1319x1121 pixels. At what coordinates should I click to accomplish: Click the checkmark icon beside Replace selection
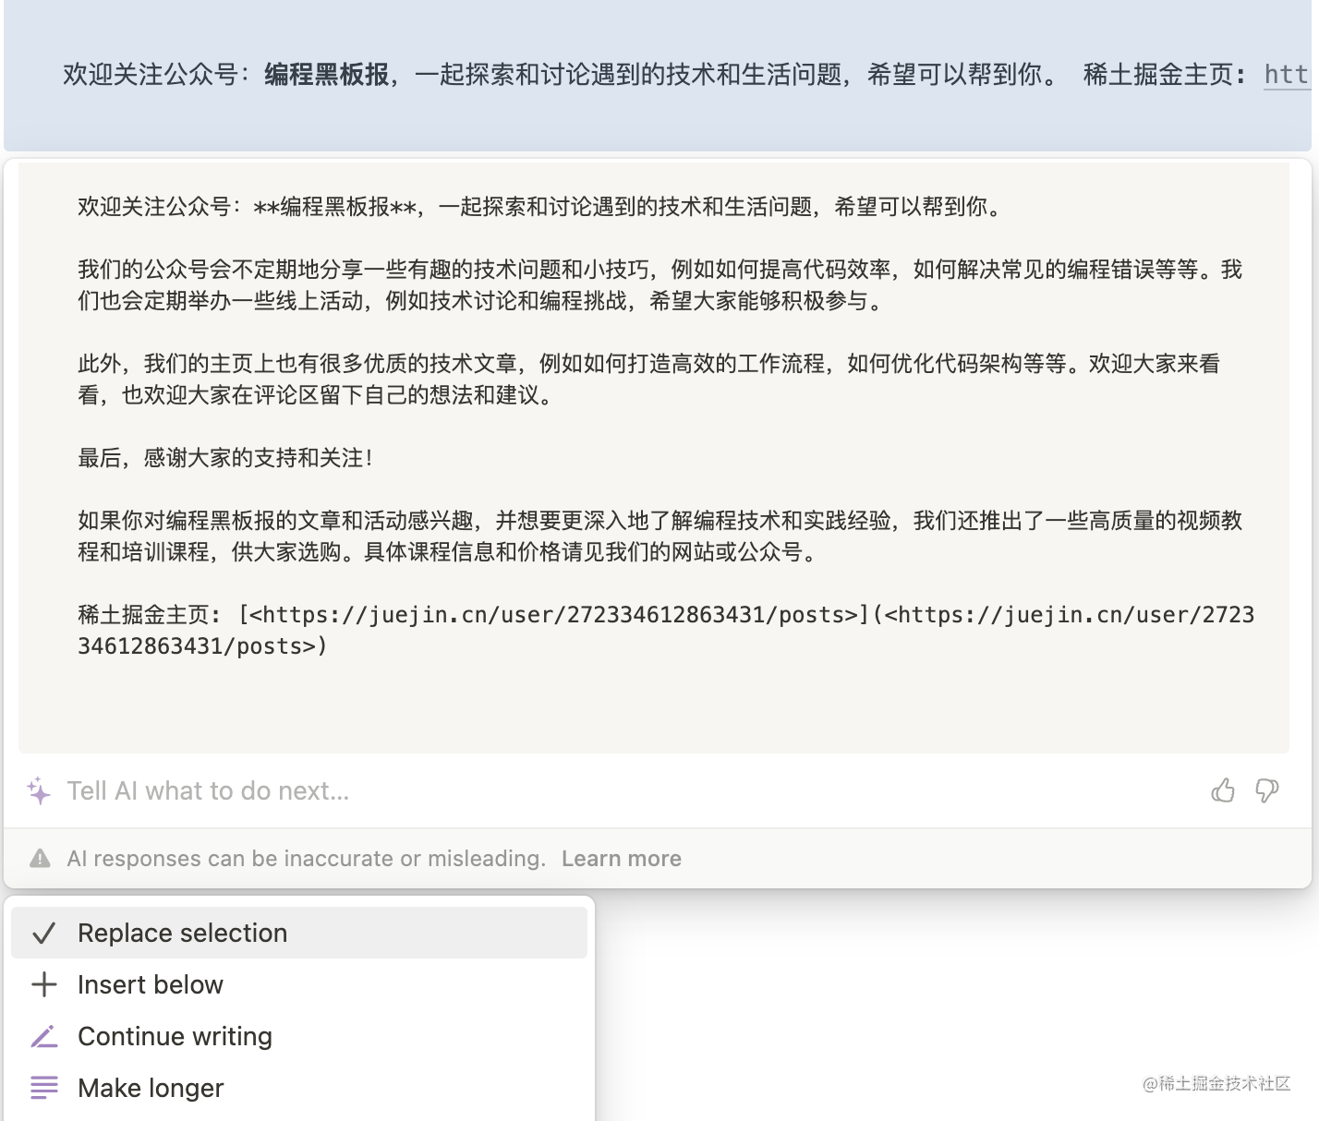[44, 934]
